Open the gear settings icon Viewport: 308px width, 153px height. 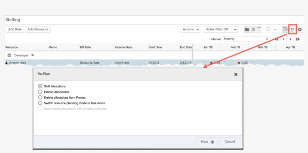pos(300,30)
